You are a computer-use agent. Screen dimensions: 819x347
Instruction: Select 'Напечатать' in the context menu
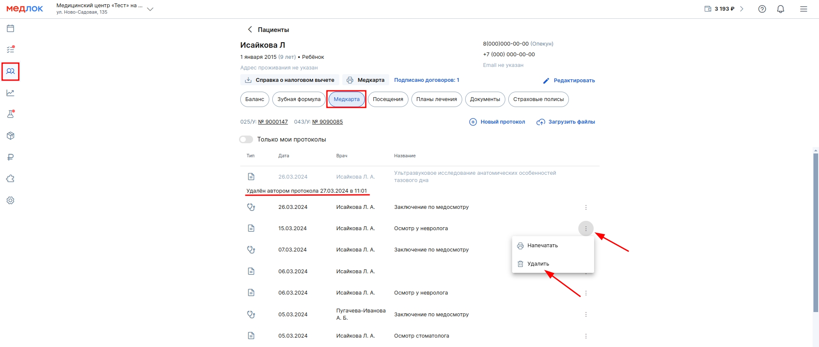[x=542, y=246]
